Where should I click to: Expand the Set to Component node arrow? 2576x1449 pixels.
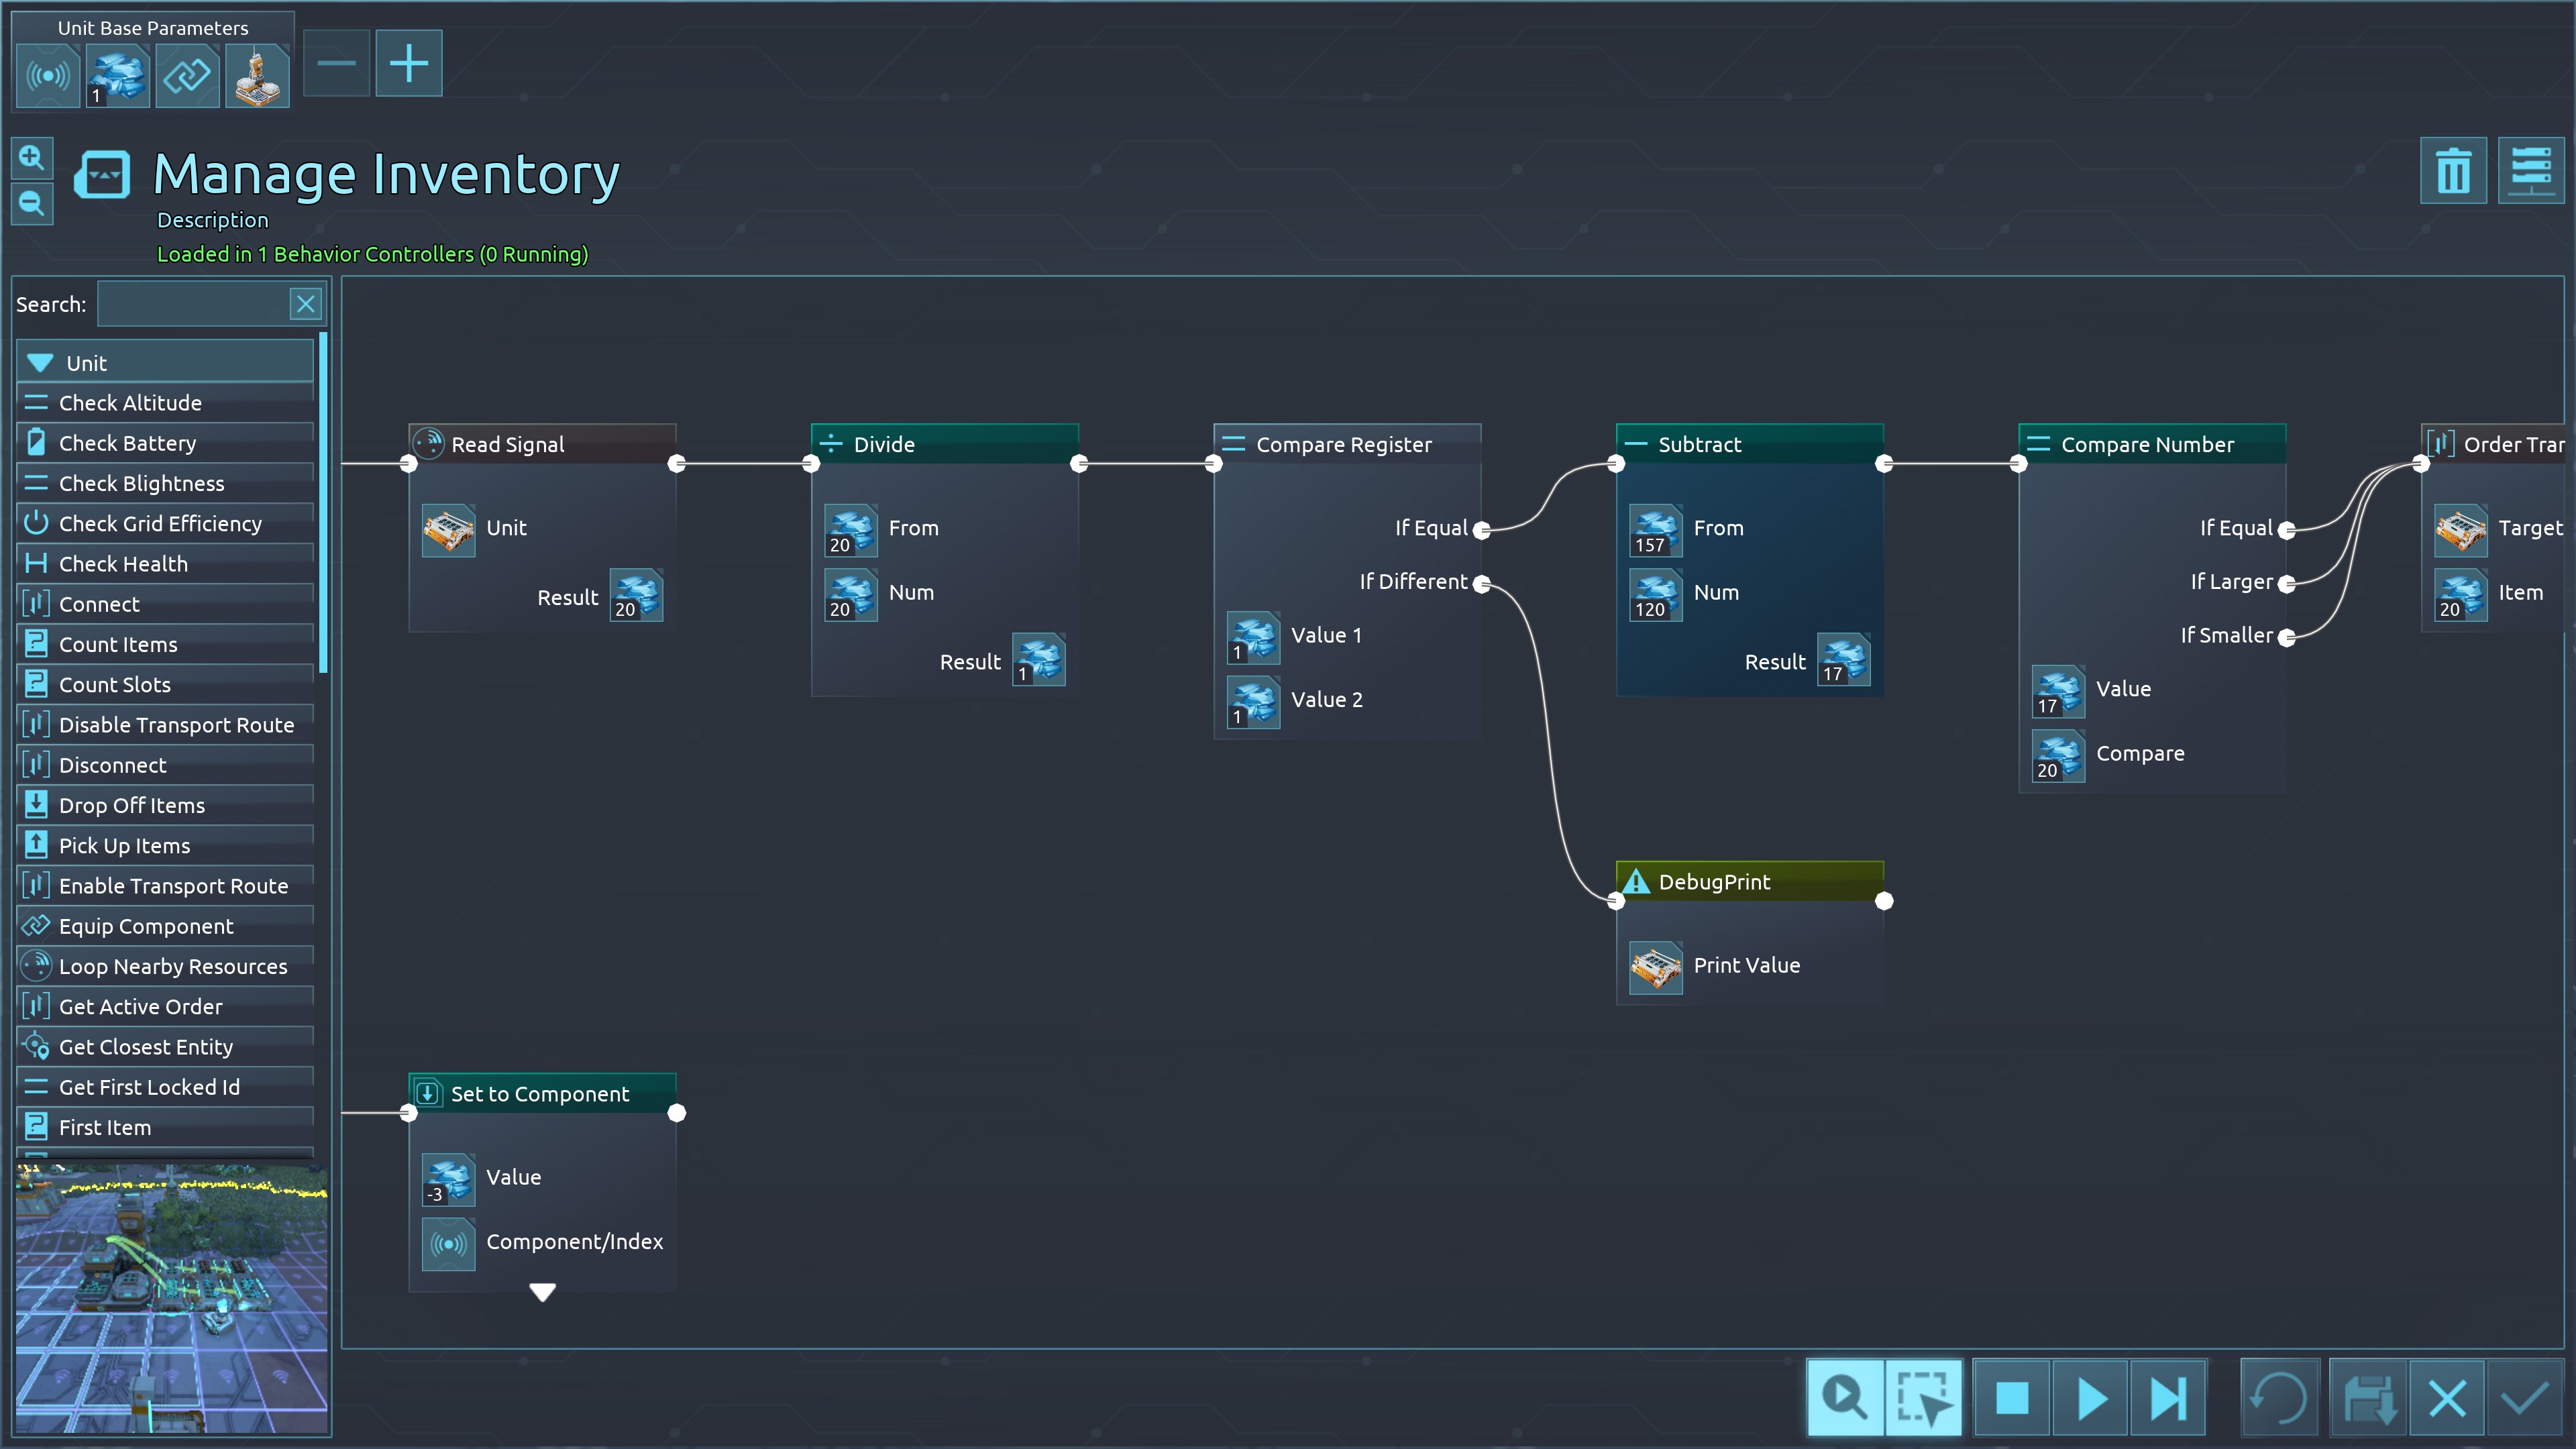click(x=542, y=1292)
